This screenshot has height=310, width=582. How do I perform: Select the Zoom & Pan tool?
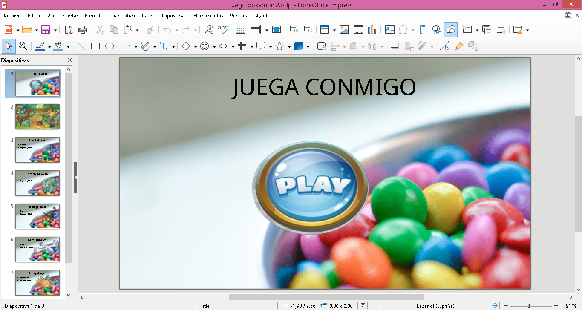coord(23,46)
